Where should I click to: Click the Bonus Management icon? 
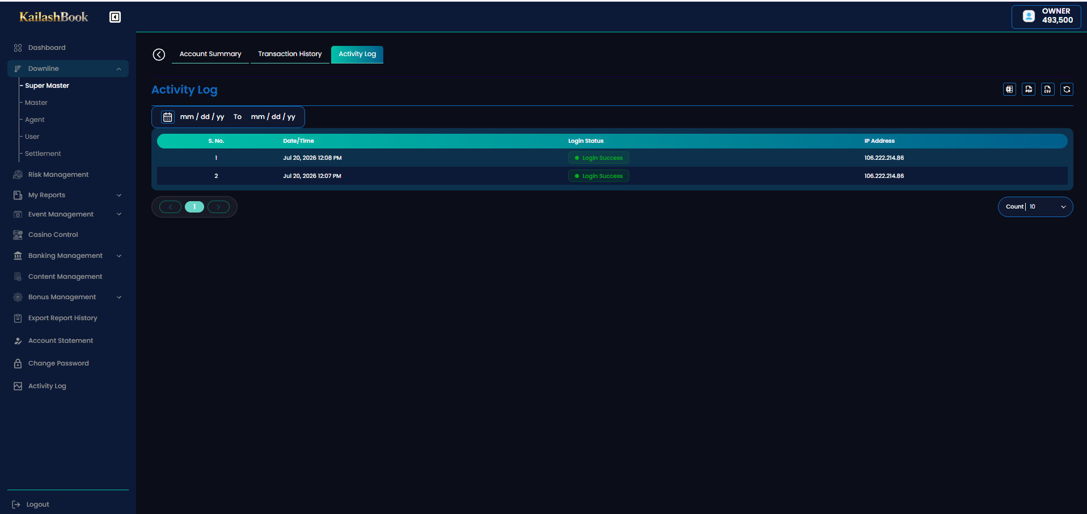18,297
